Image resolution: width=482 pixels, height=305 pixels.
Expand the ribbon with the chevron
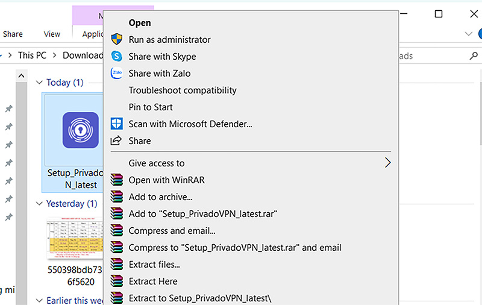coord(469,34)
